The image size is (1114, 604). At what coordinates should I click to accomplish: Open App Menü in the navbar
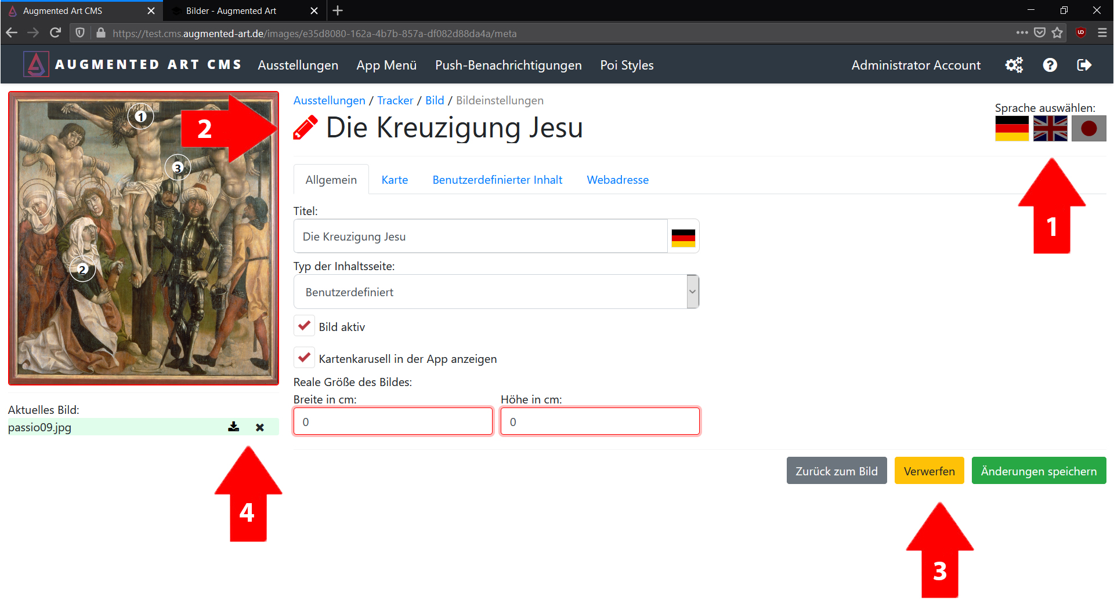tap(386, 65)
